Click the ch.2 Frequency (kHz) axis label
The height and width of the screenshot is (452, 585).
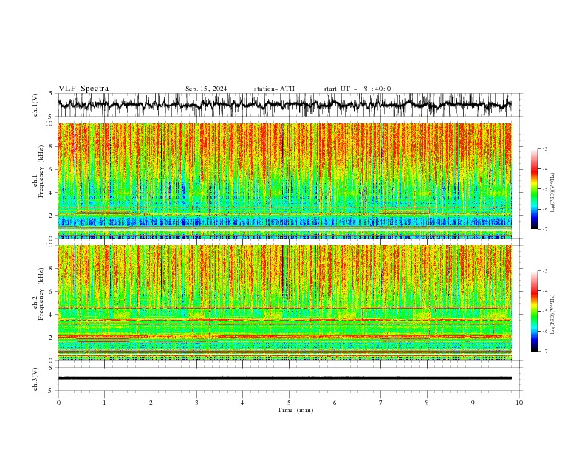click(x=38, y=293)
